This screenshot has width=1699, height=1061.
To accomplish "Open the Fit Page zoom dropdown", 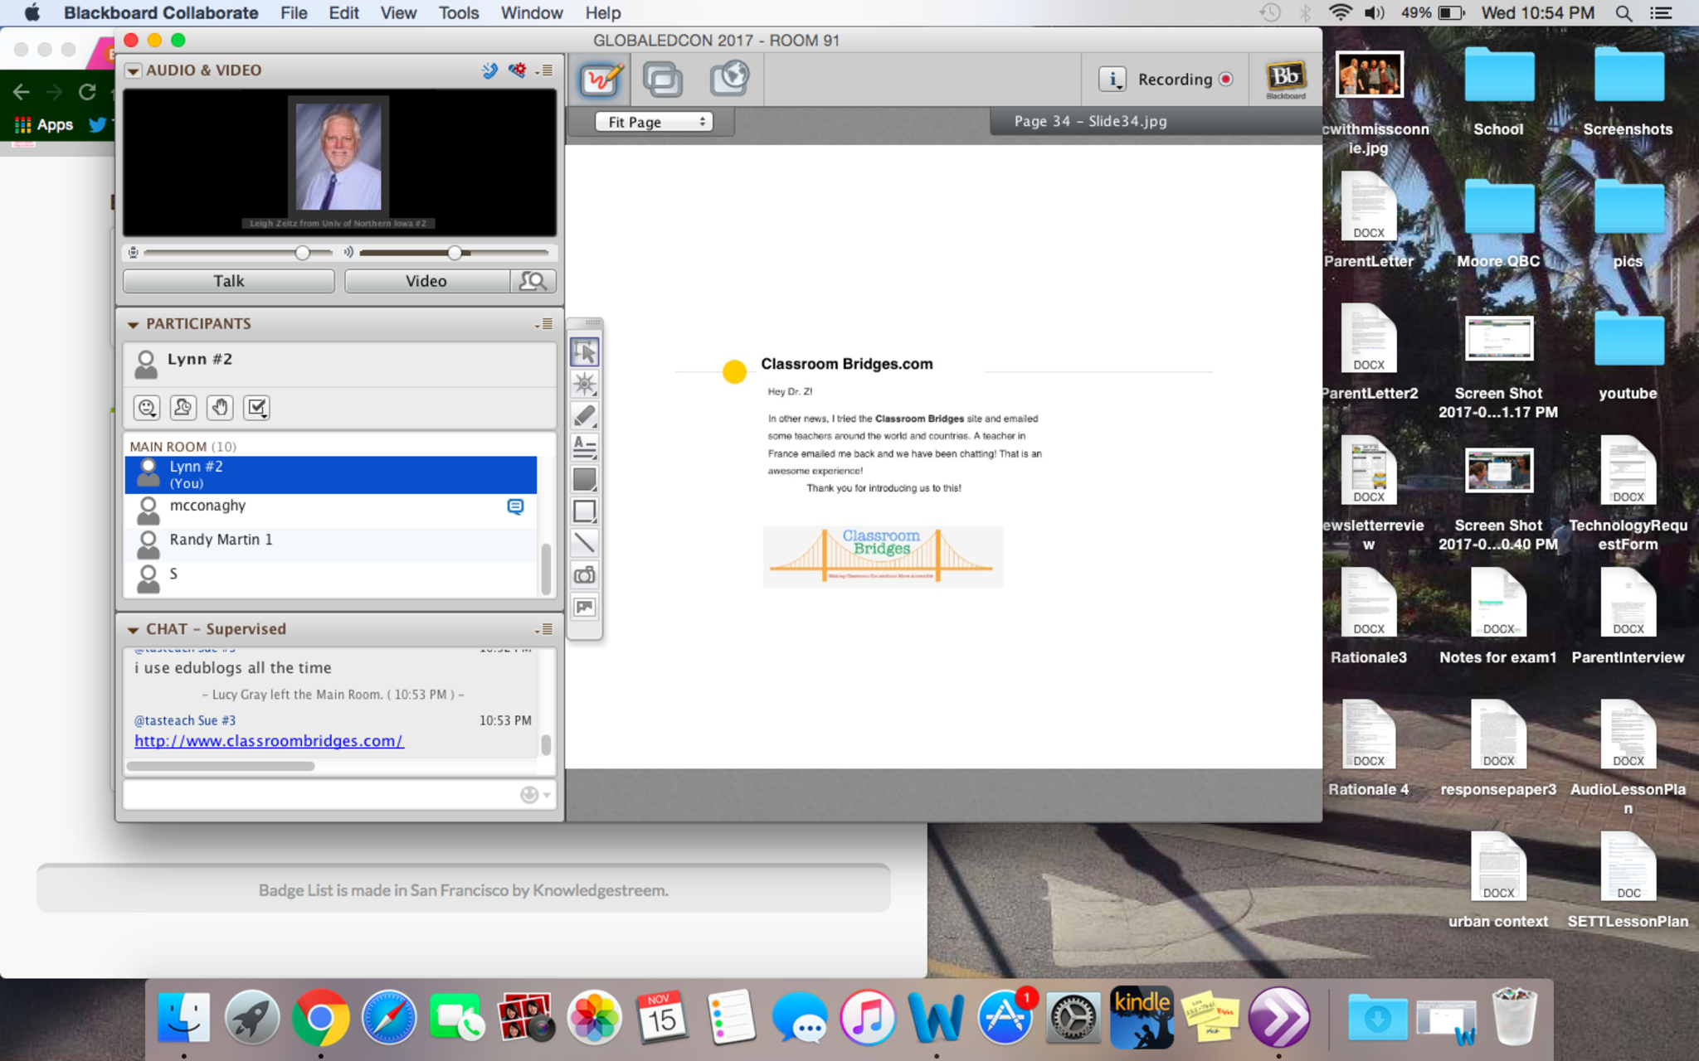I will [654, 122].
